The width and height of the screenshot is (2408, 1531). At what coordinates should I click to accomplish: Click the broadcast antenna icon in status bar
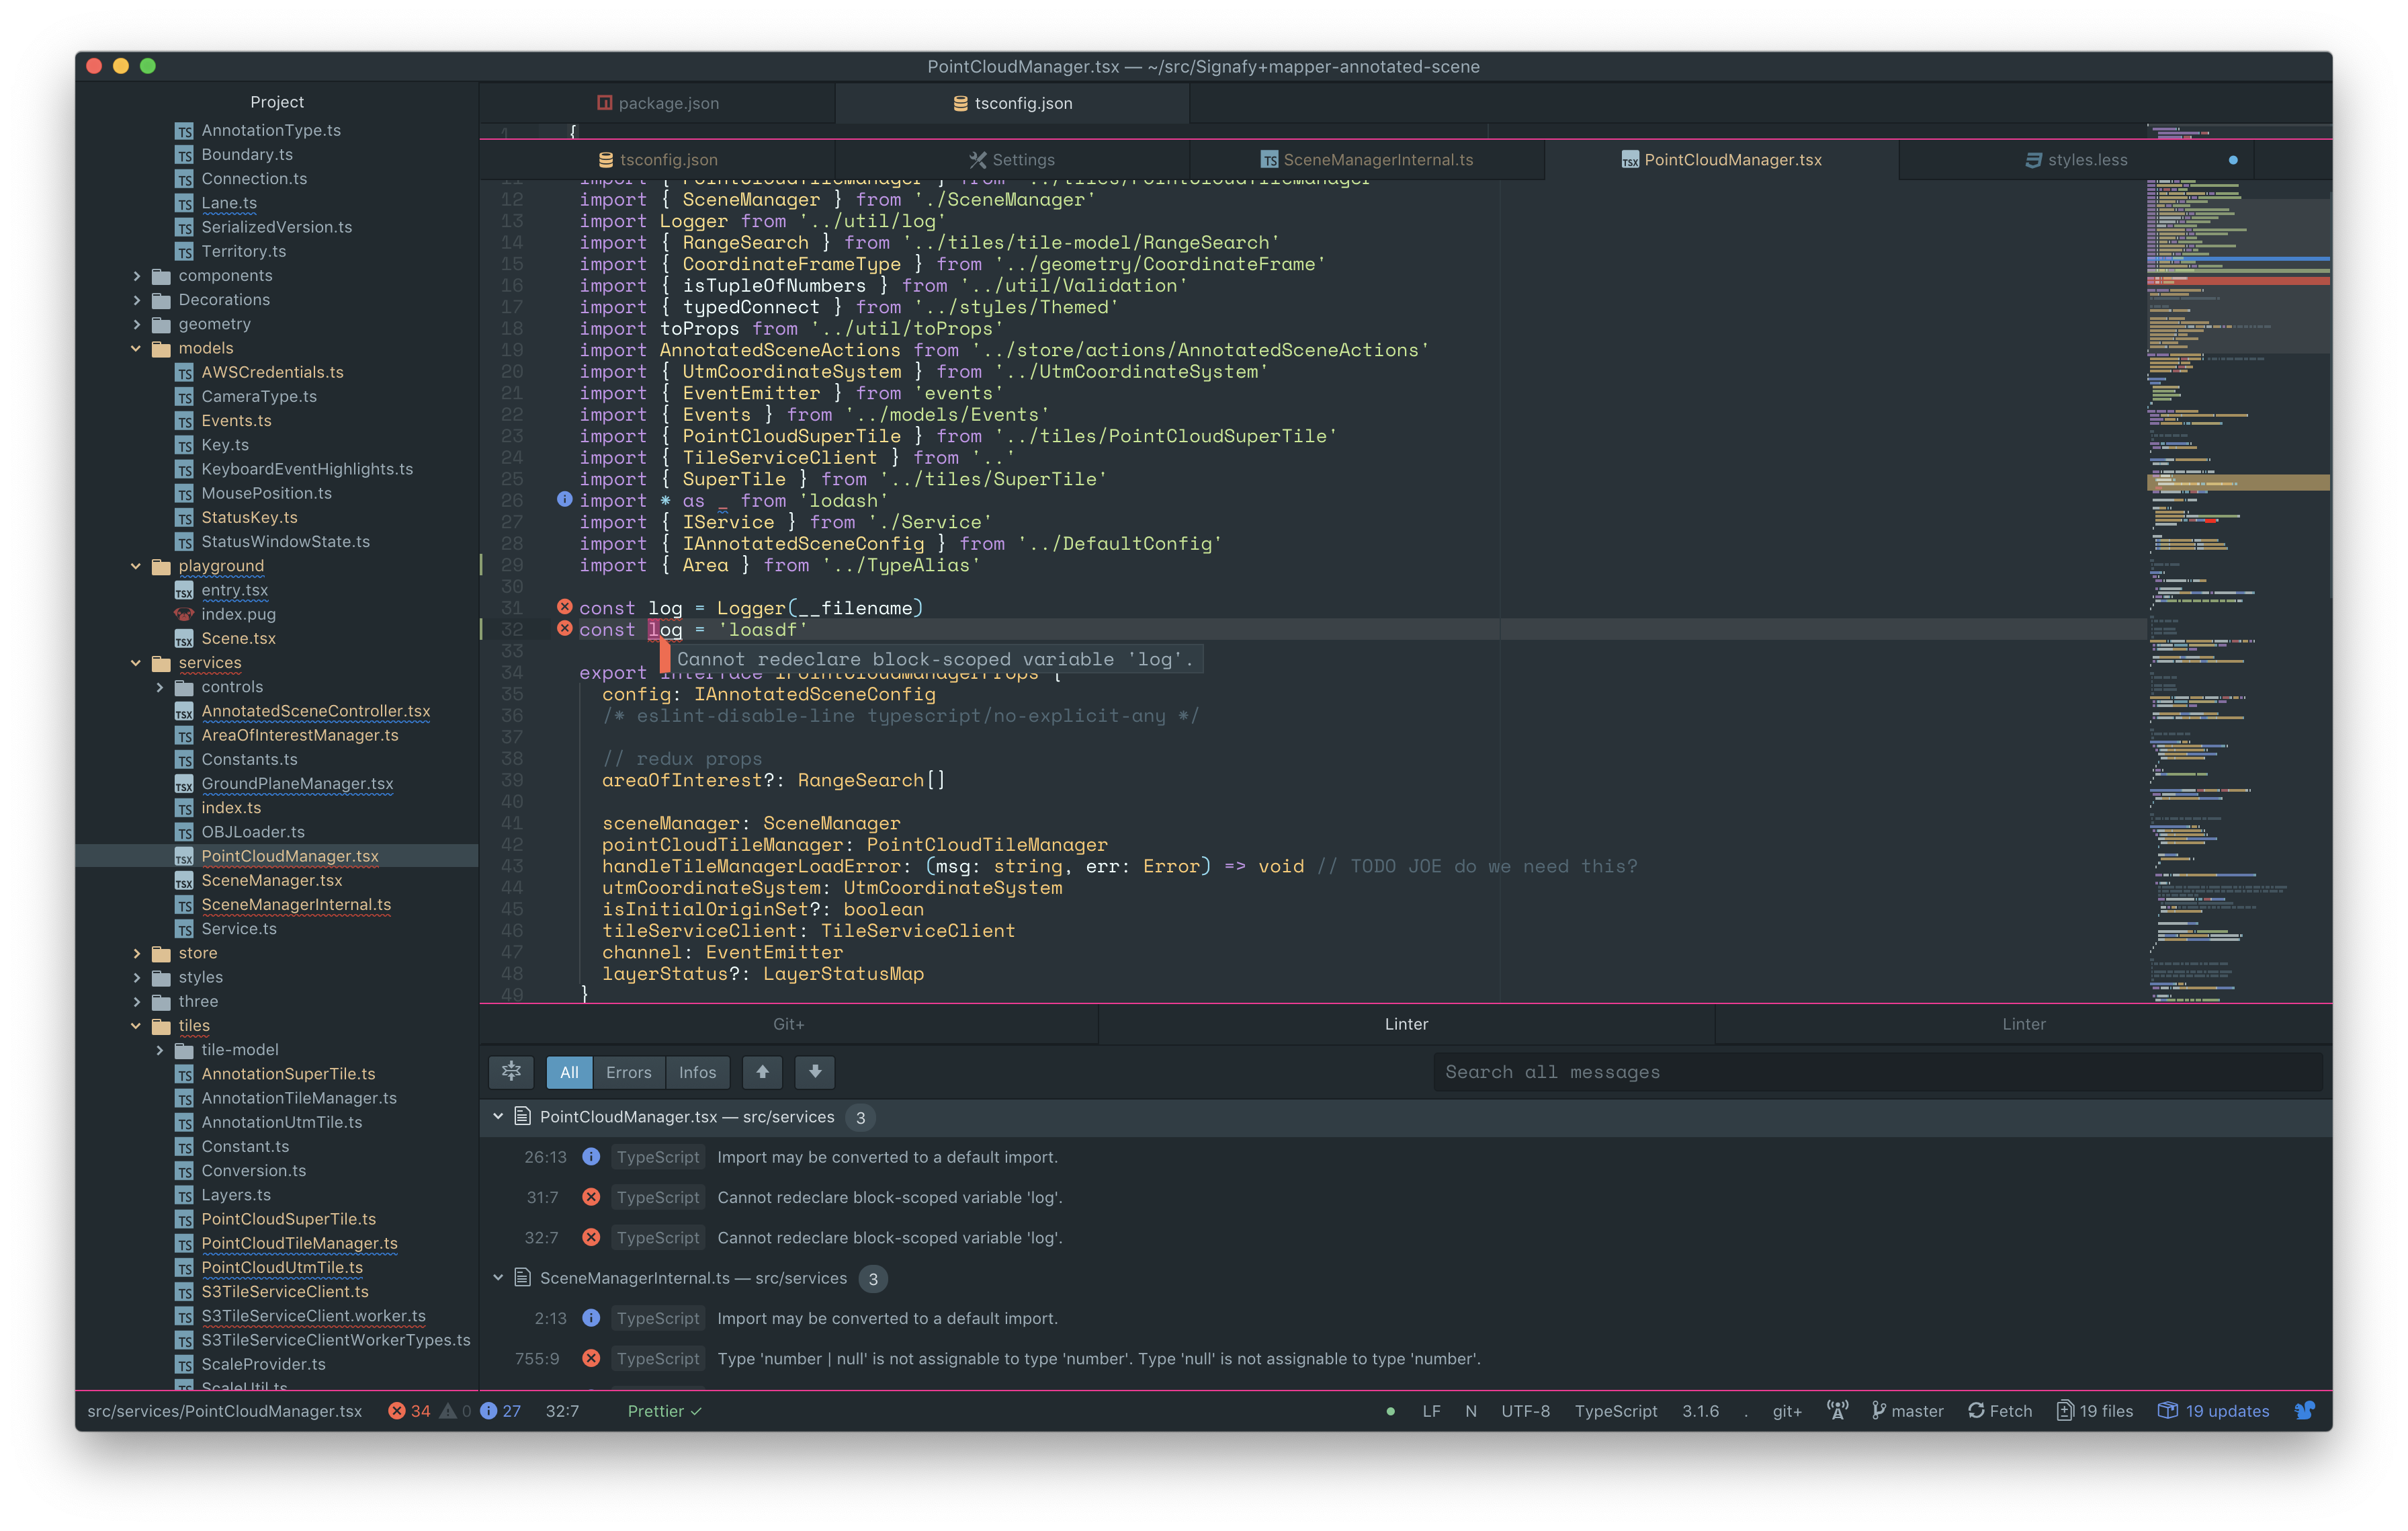click(x=1838, y=1411)
